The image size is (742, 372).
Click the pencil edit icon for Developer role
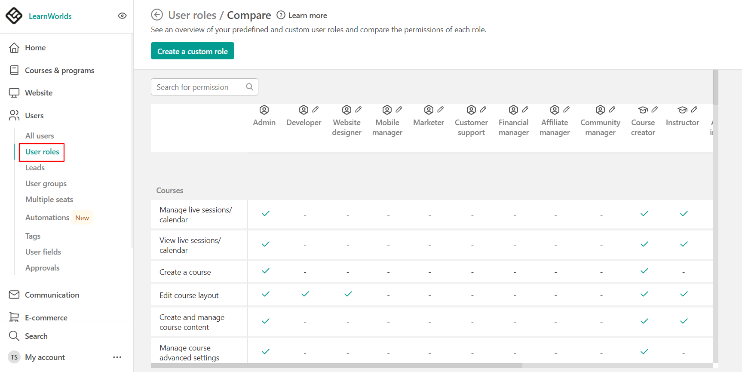(x=316, y=110)
